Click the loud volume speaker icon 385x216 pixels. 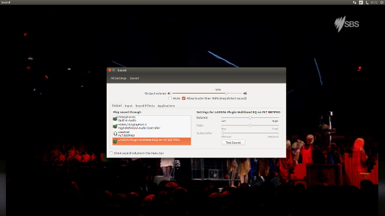245,94
